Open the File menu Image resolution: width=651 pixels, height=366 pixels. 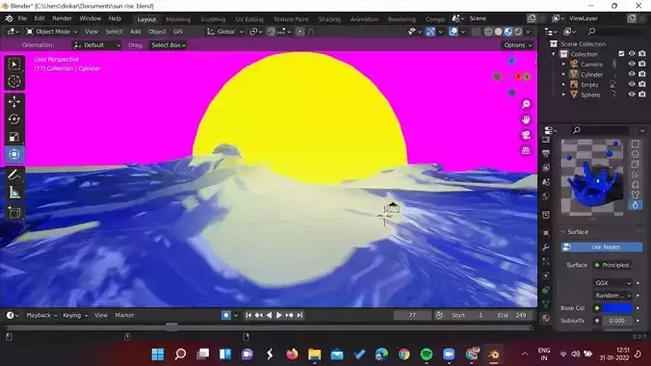point(22,18)
